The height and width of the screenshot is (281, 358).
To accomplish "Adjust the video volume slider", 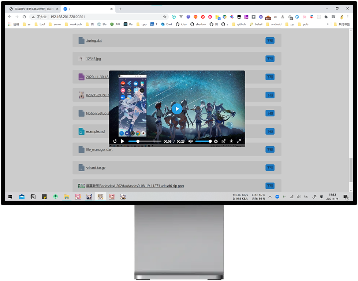I will (x=203, y=141).
